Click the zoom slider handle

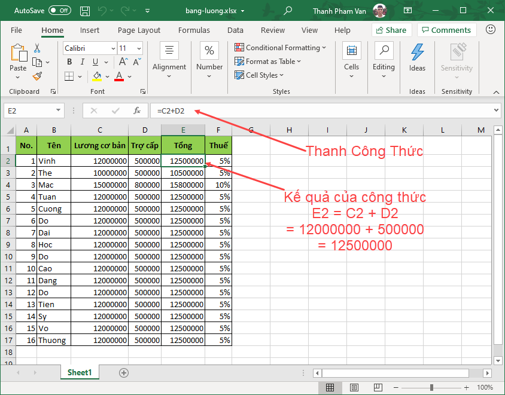(431, 388)
